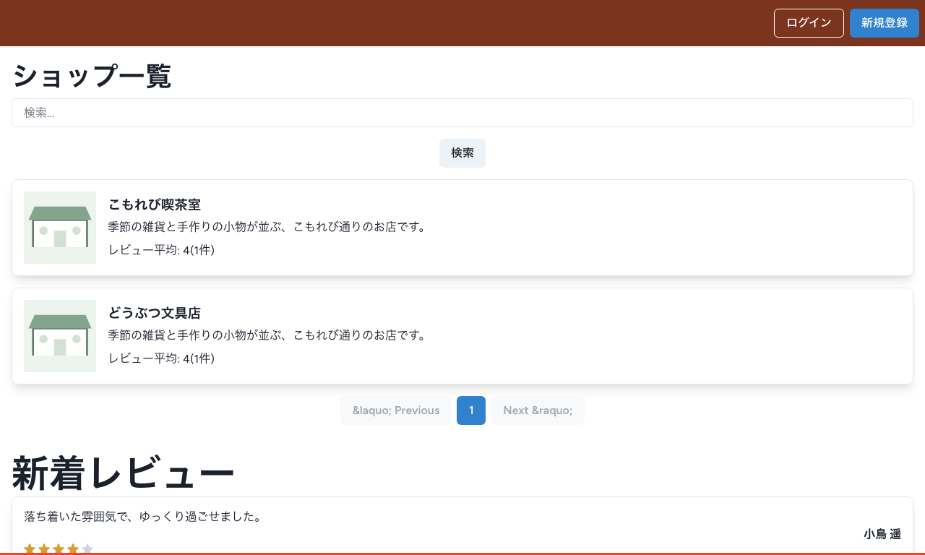Submit with the 検索 button

[x=462, y=153]
